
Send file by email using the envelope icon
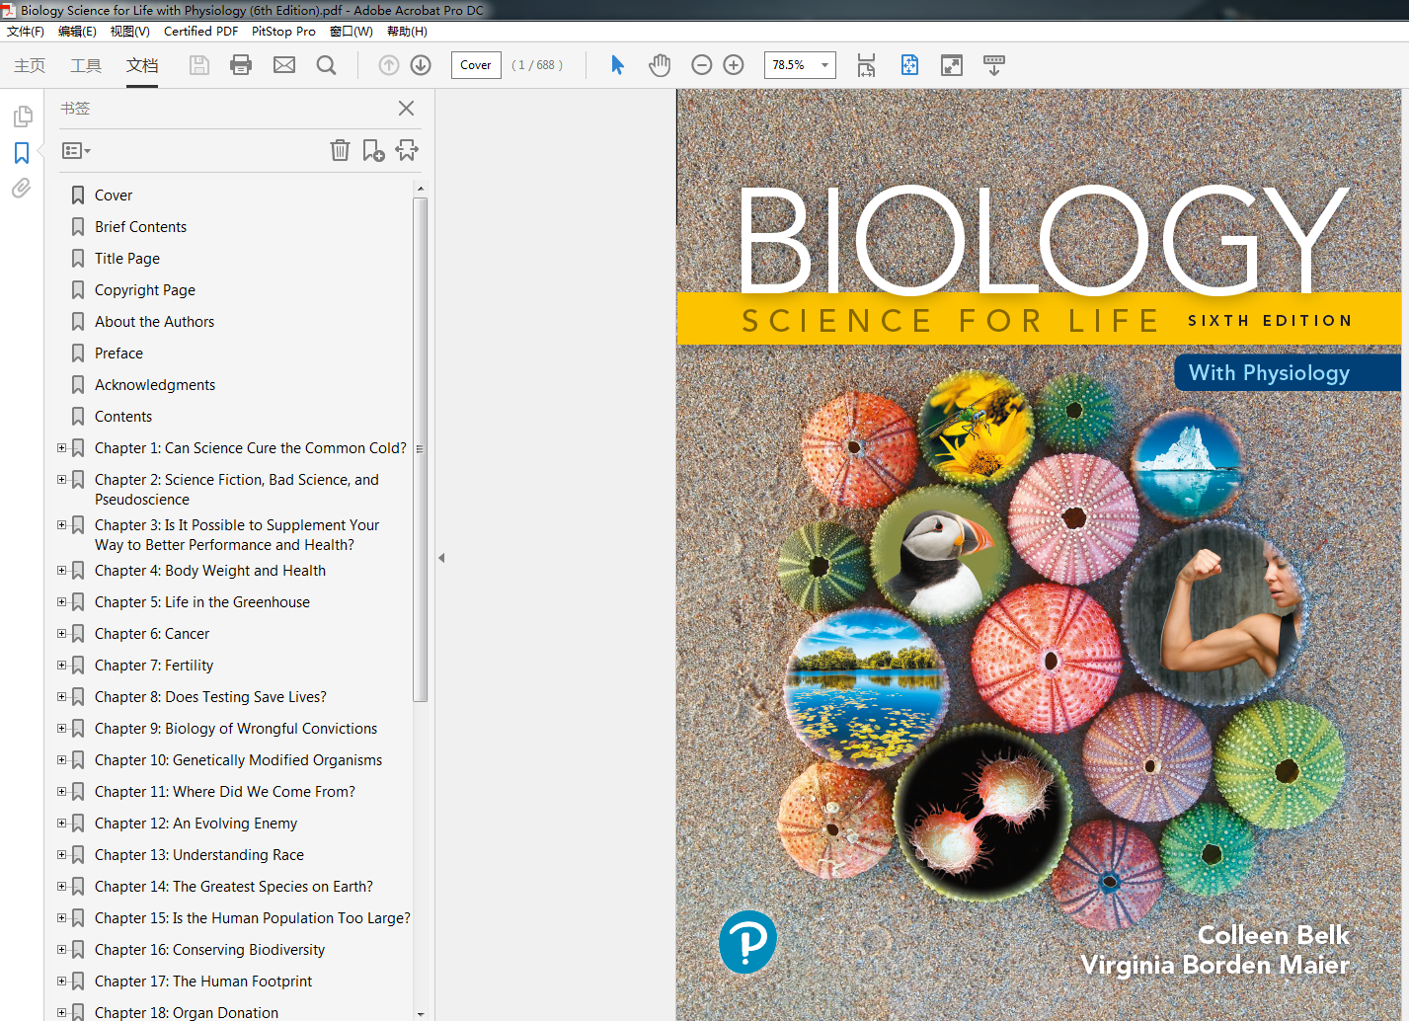coord(284,65)
